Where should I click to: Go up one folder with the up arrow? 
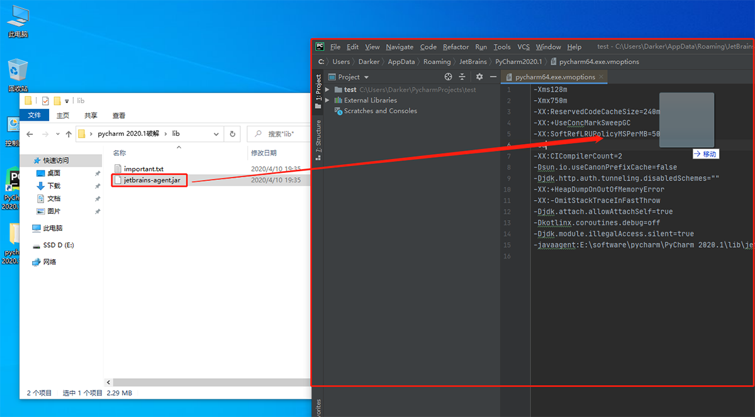click(68, 134)
